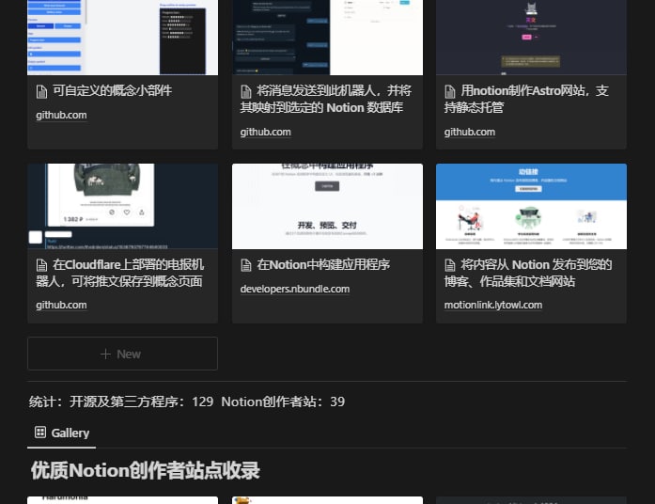
Task: Open the 在Cloudflare上部署的电报机器人 page title
Action: click(120, 273)
